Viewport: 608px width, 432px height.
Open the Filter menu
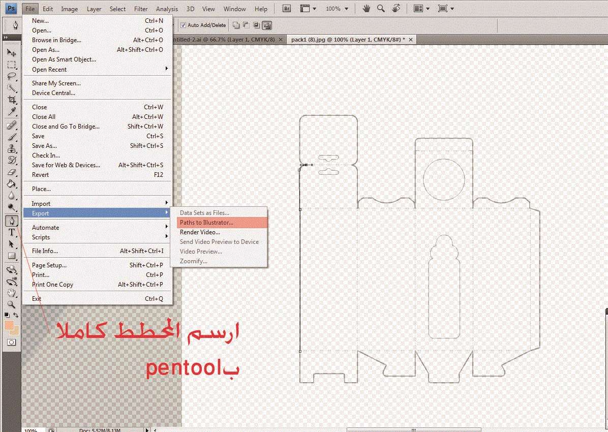coord(141,9)
